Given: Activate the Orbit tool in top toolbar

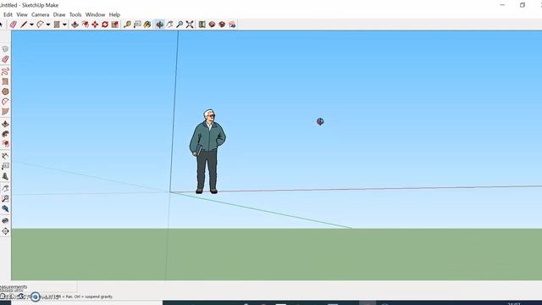Looking at the screenshot, I should click(160, 25).
